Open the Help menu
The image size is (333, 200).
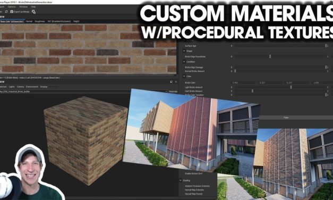pos(33,7)
